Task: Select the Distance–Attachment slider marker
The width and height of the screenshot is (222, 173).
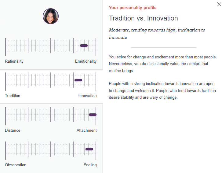Action: [x=93, y=115]
